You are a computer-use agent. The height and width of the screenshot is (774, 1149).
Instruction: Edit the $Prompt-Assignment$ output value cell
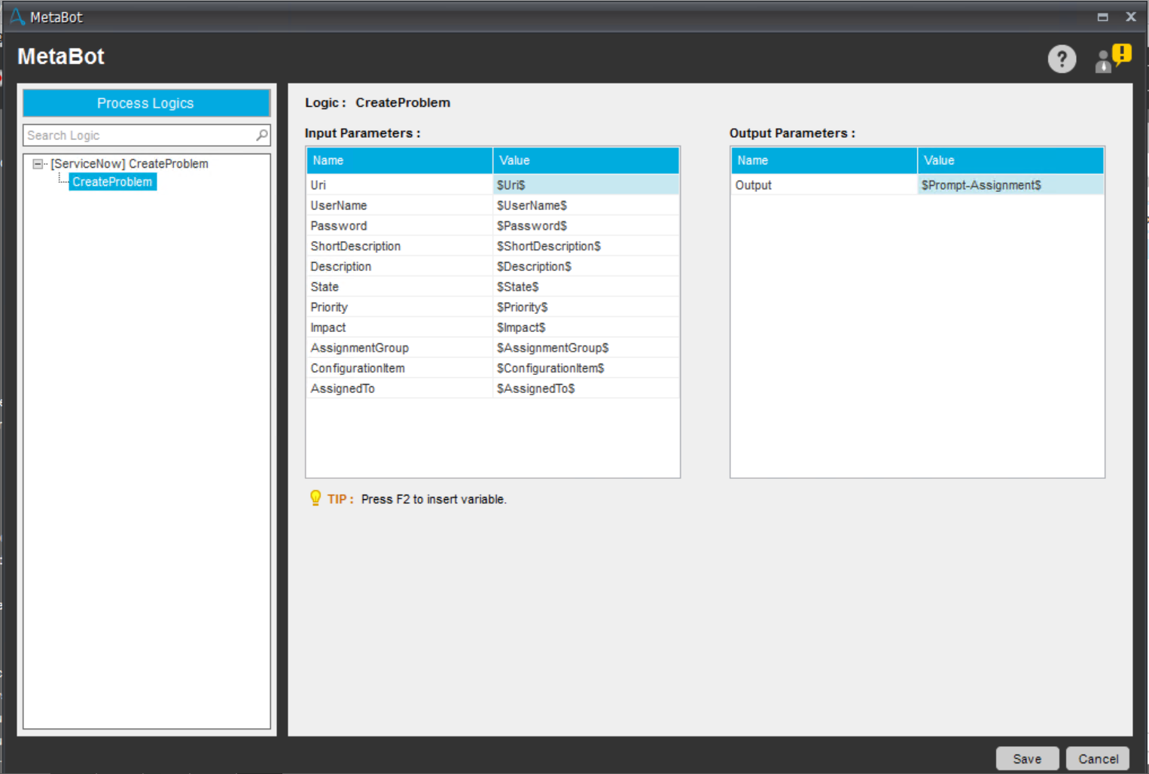click(x=1011, y=185)
